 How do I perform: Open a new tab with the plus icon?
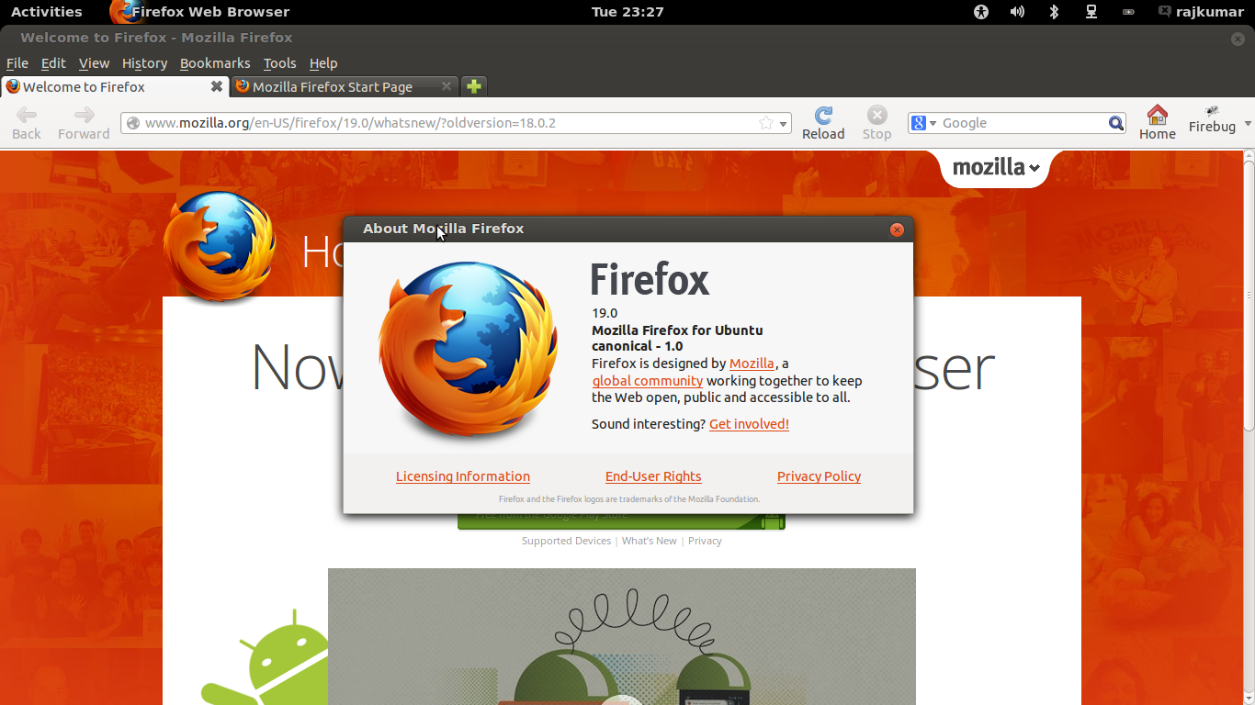(x=473, y=85)
